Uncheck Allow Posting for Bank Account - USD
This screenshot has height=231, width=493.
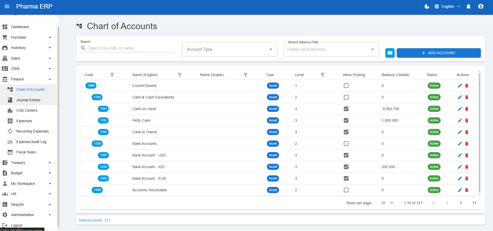[x=346, y=155]
